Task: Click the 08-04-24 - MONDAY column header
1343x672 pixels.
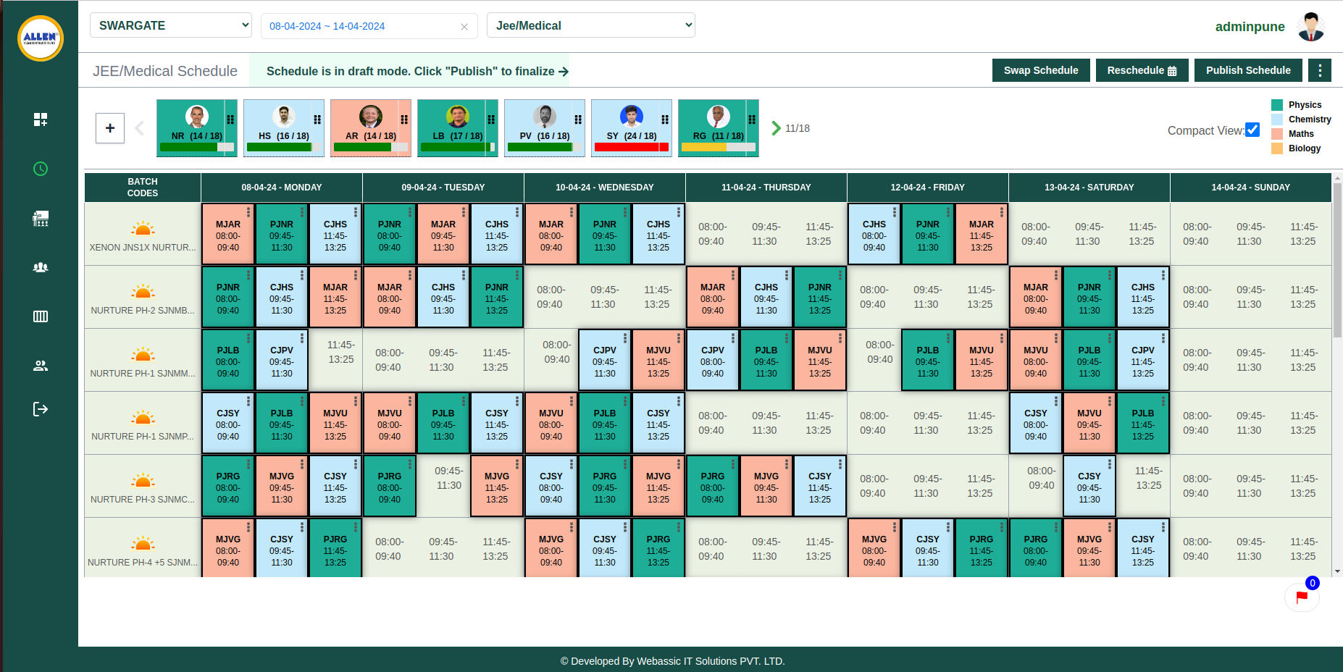Action: [282, 188]
